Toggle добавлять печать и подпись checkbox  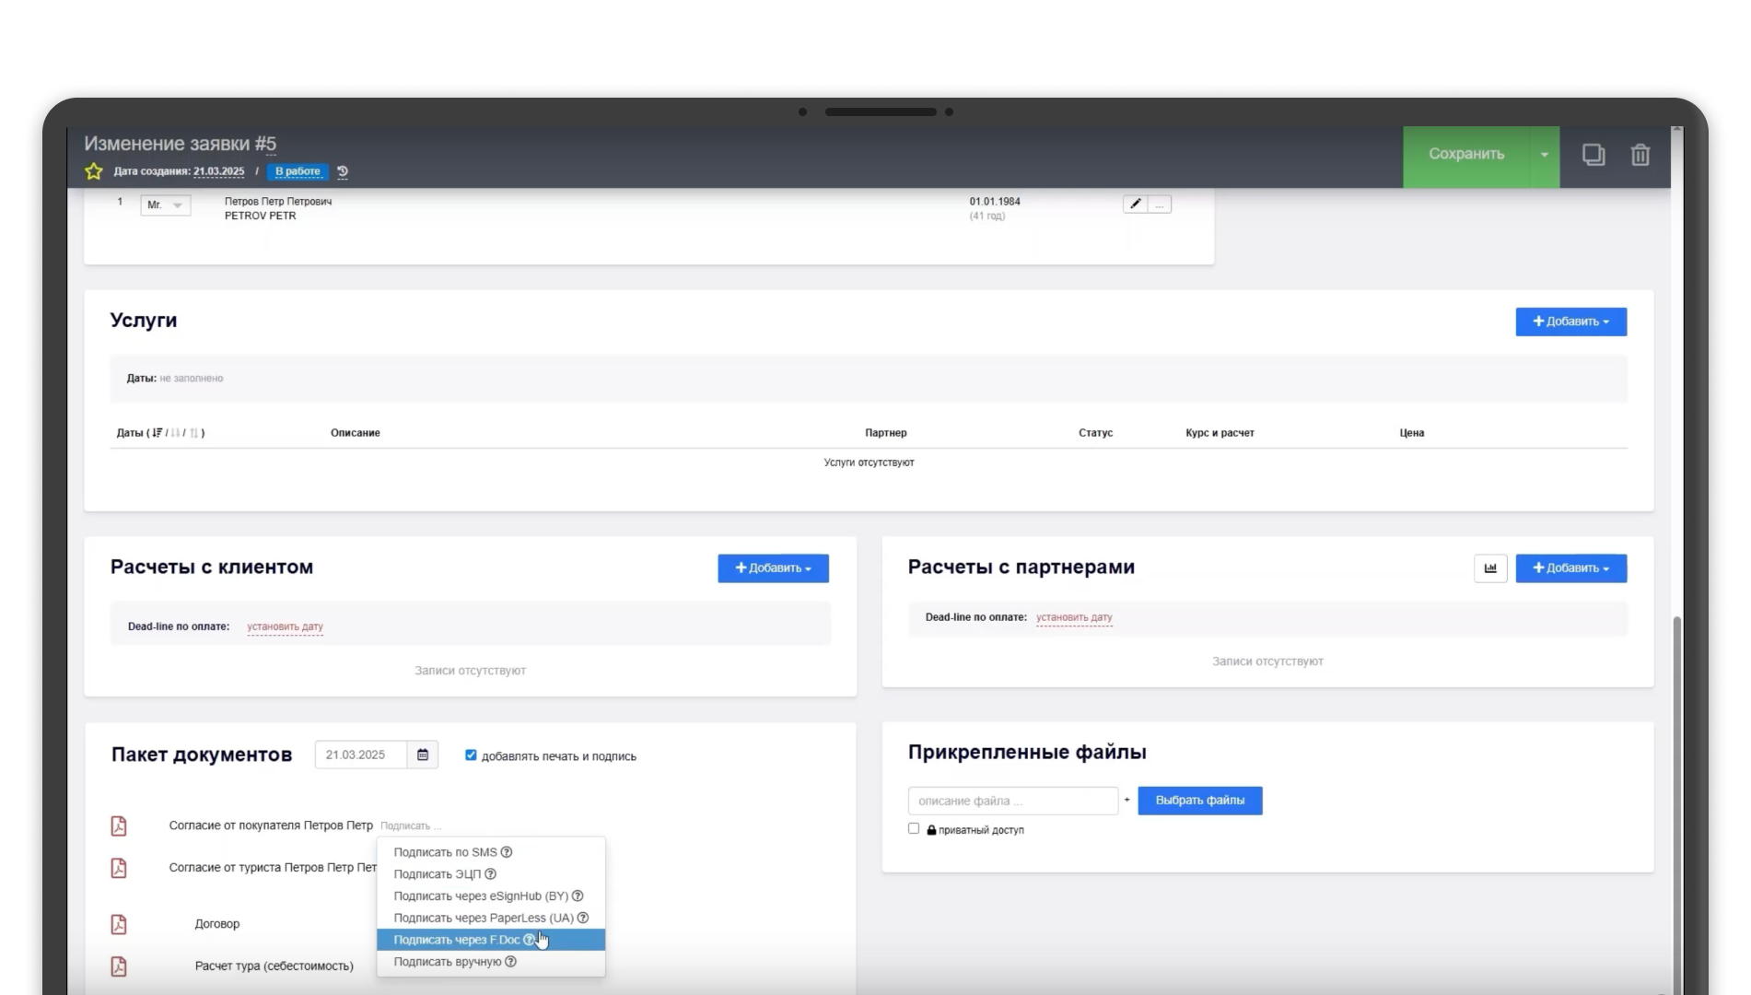point(471,755)
